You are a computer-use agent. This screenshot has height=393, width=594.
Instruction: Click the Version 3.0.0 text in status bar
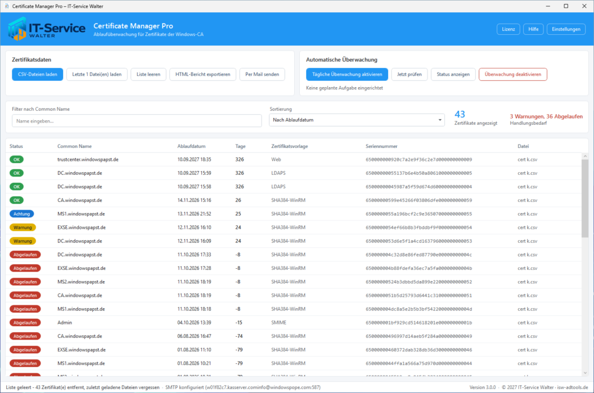(483, 387)
